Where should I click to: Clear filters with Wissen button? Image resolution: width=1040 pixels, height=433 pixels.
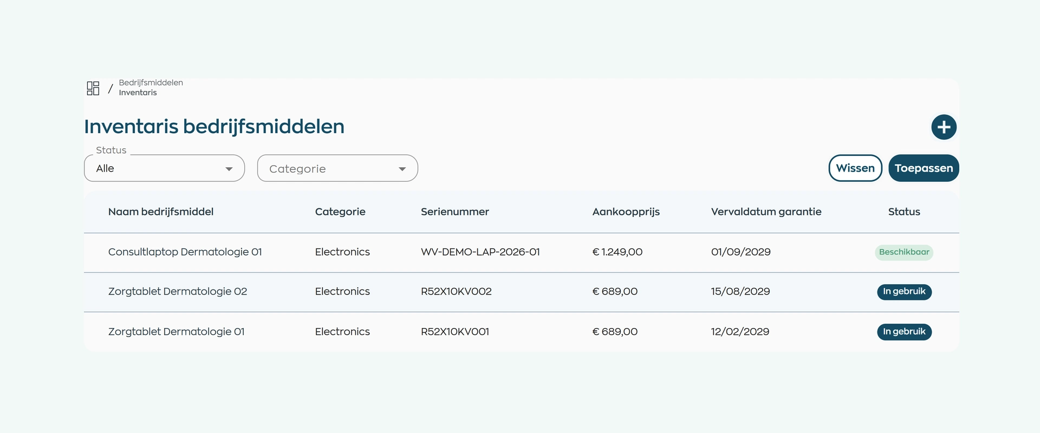point(855,168)
